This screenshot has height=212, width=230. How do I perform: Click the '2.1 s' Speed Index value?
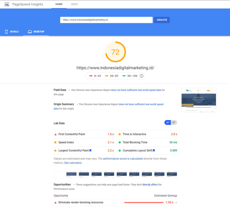pos(111,142)
